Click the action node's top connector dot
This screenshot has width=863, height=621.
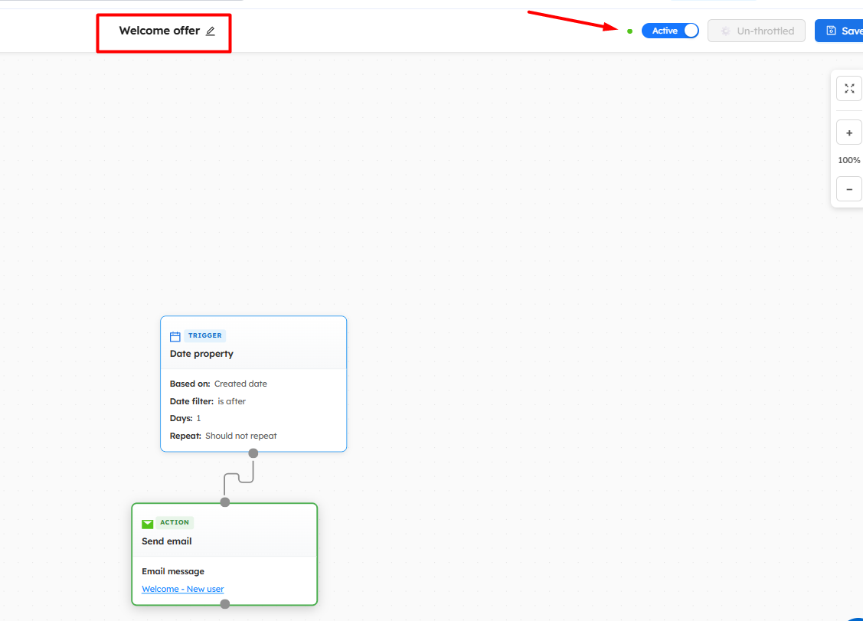(x=225, y=502)
